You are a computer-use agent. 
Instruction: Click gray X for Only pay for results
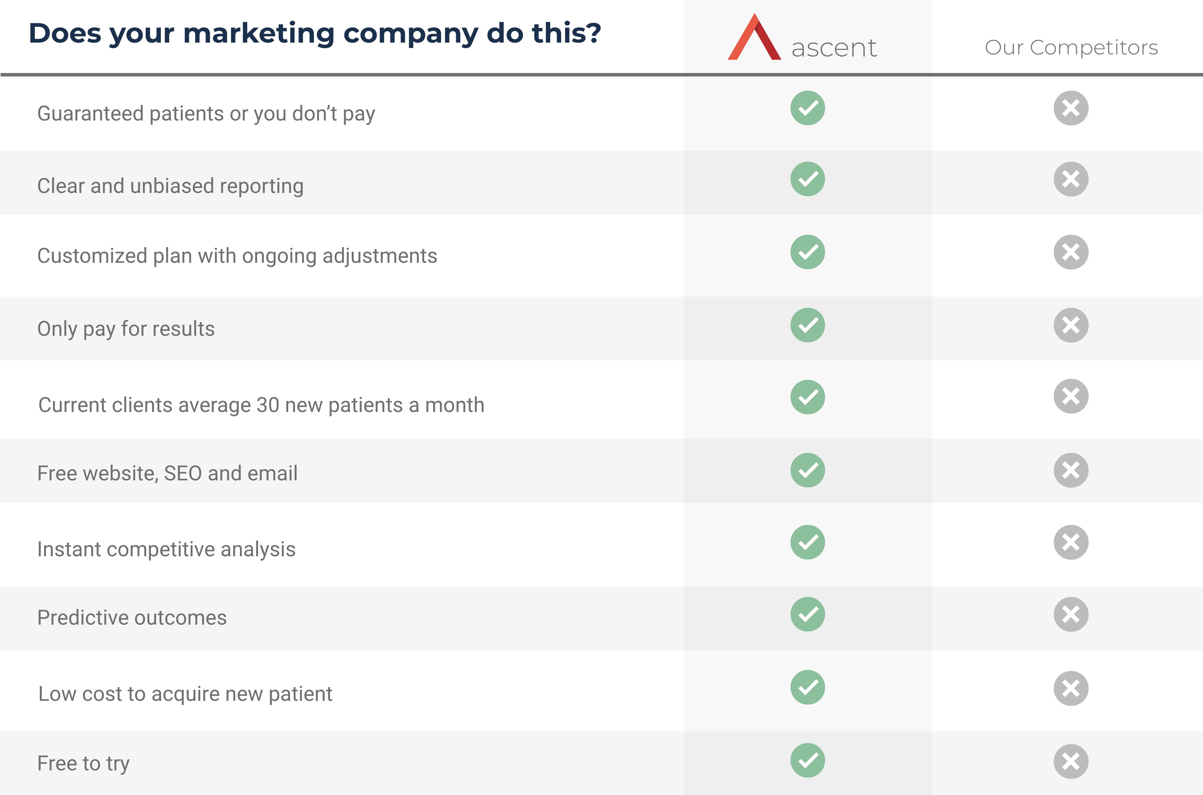1071,325
